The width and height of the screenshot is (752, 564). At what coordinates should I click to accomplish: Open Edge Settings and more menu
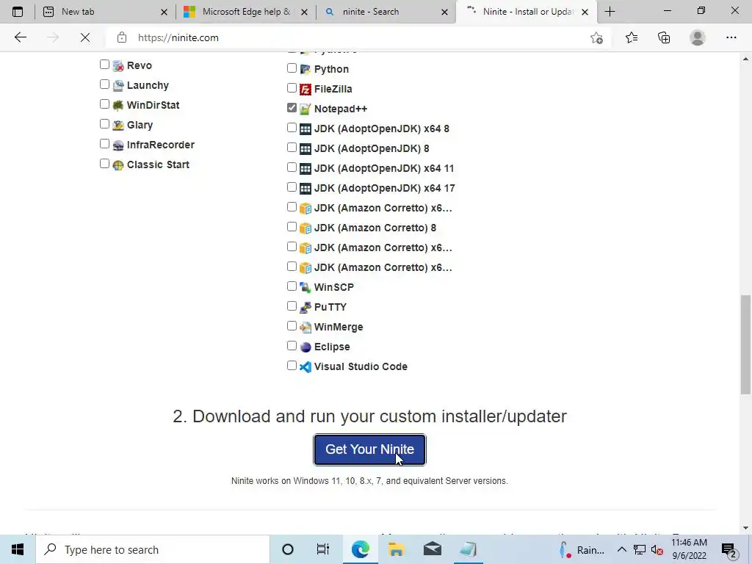coord(731,37)
